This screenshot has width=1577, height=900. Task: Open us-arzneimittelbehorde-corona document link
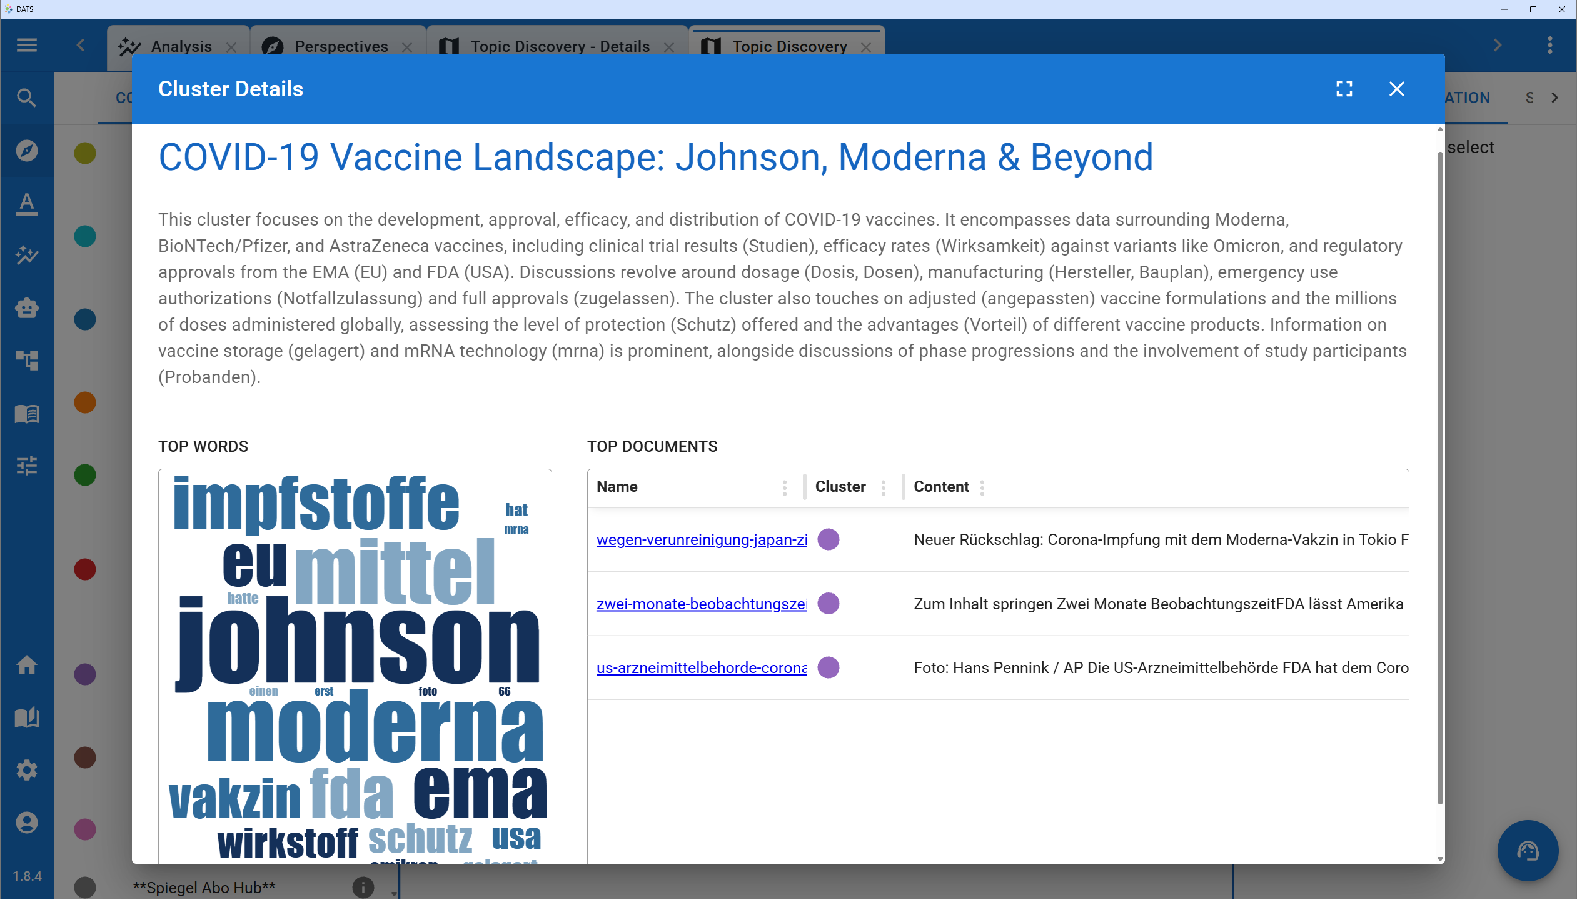point(702,667)
